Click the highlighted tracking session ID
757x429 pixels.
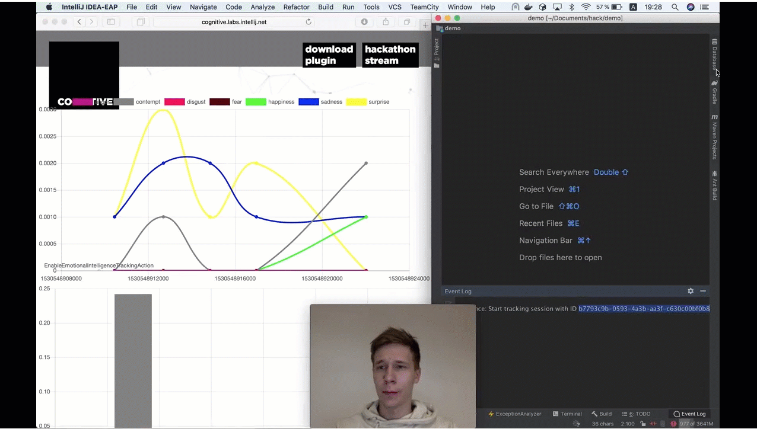pos(644,309)
